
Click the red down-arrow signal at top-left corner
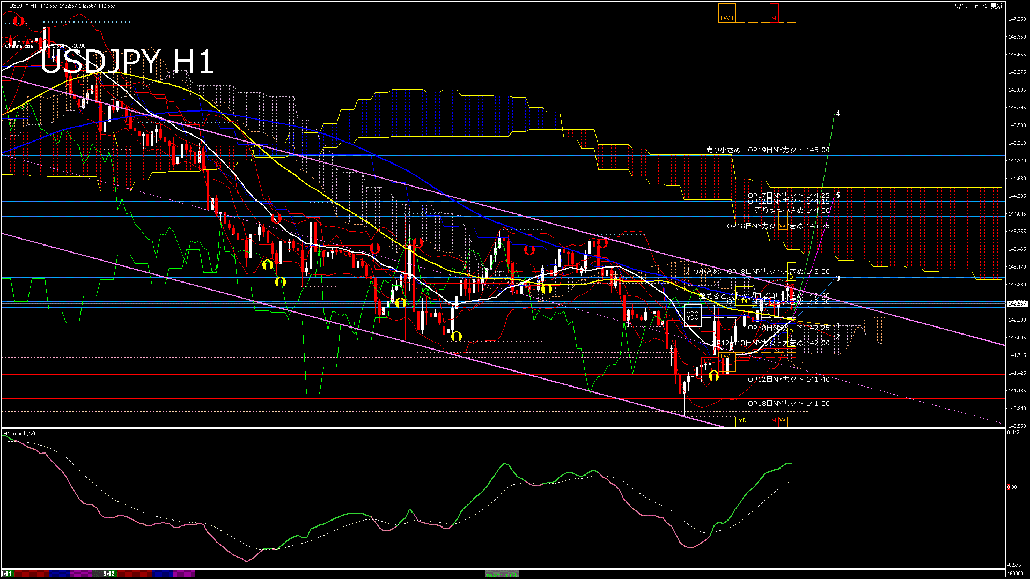pyautogui.click(x=19, y=20)
